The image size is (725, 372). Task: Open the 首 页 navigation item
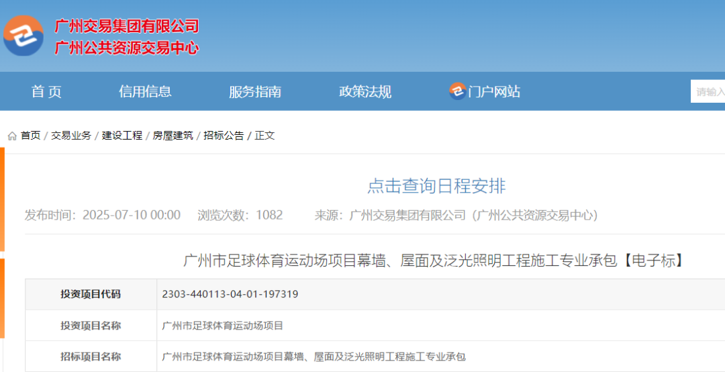pos(46,91)
